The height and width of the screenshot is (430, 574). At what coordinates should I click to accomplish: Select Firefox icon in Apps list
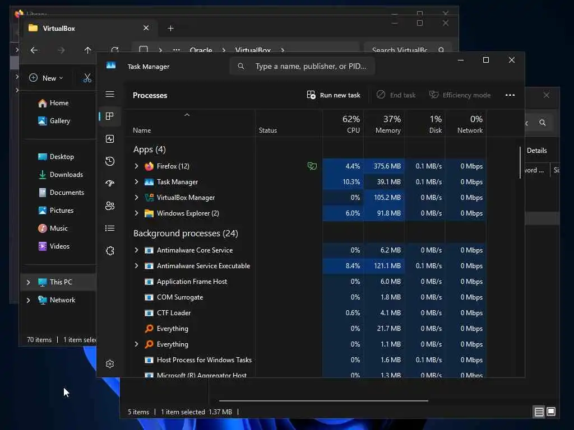(149, 166)
